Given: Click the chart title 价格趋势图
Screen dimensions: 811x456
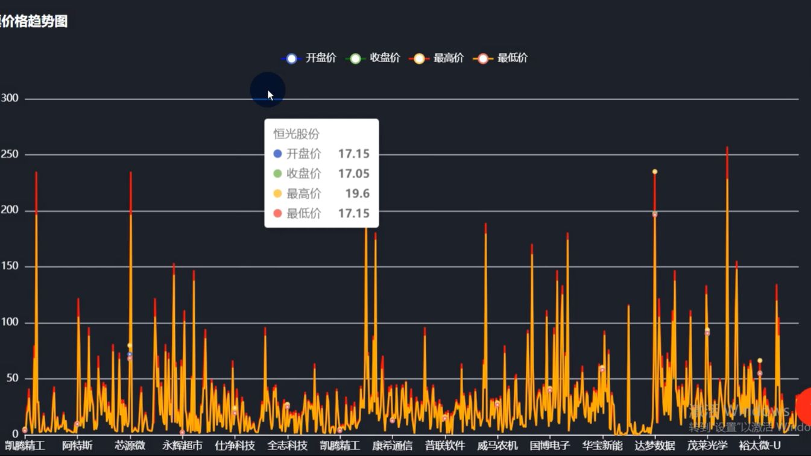Looking at the screenshot, I should (x=33, y=22).
